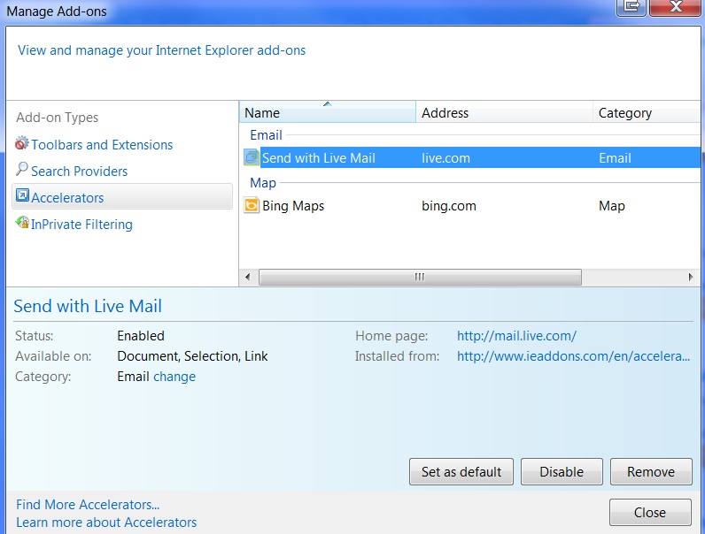Click the window restore button in title bar
This screenshot has width=705, height=534.
point(631,6)
